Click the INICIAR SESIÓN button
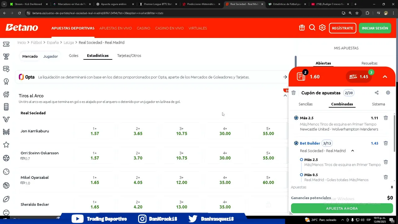Viewport: 398px width, 224px height. tap(375, 28)
